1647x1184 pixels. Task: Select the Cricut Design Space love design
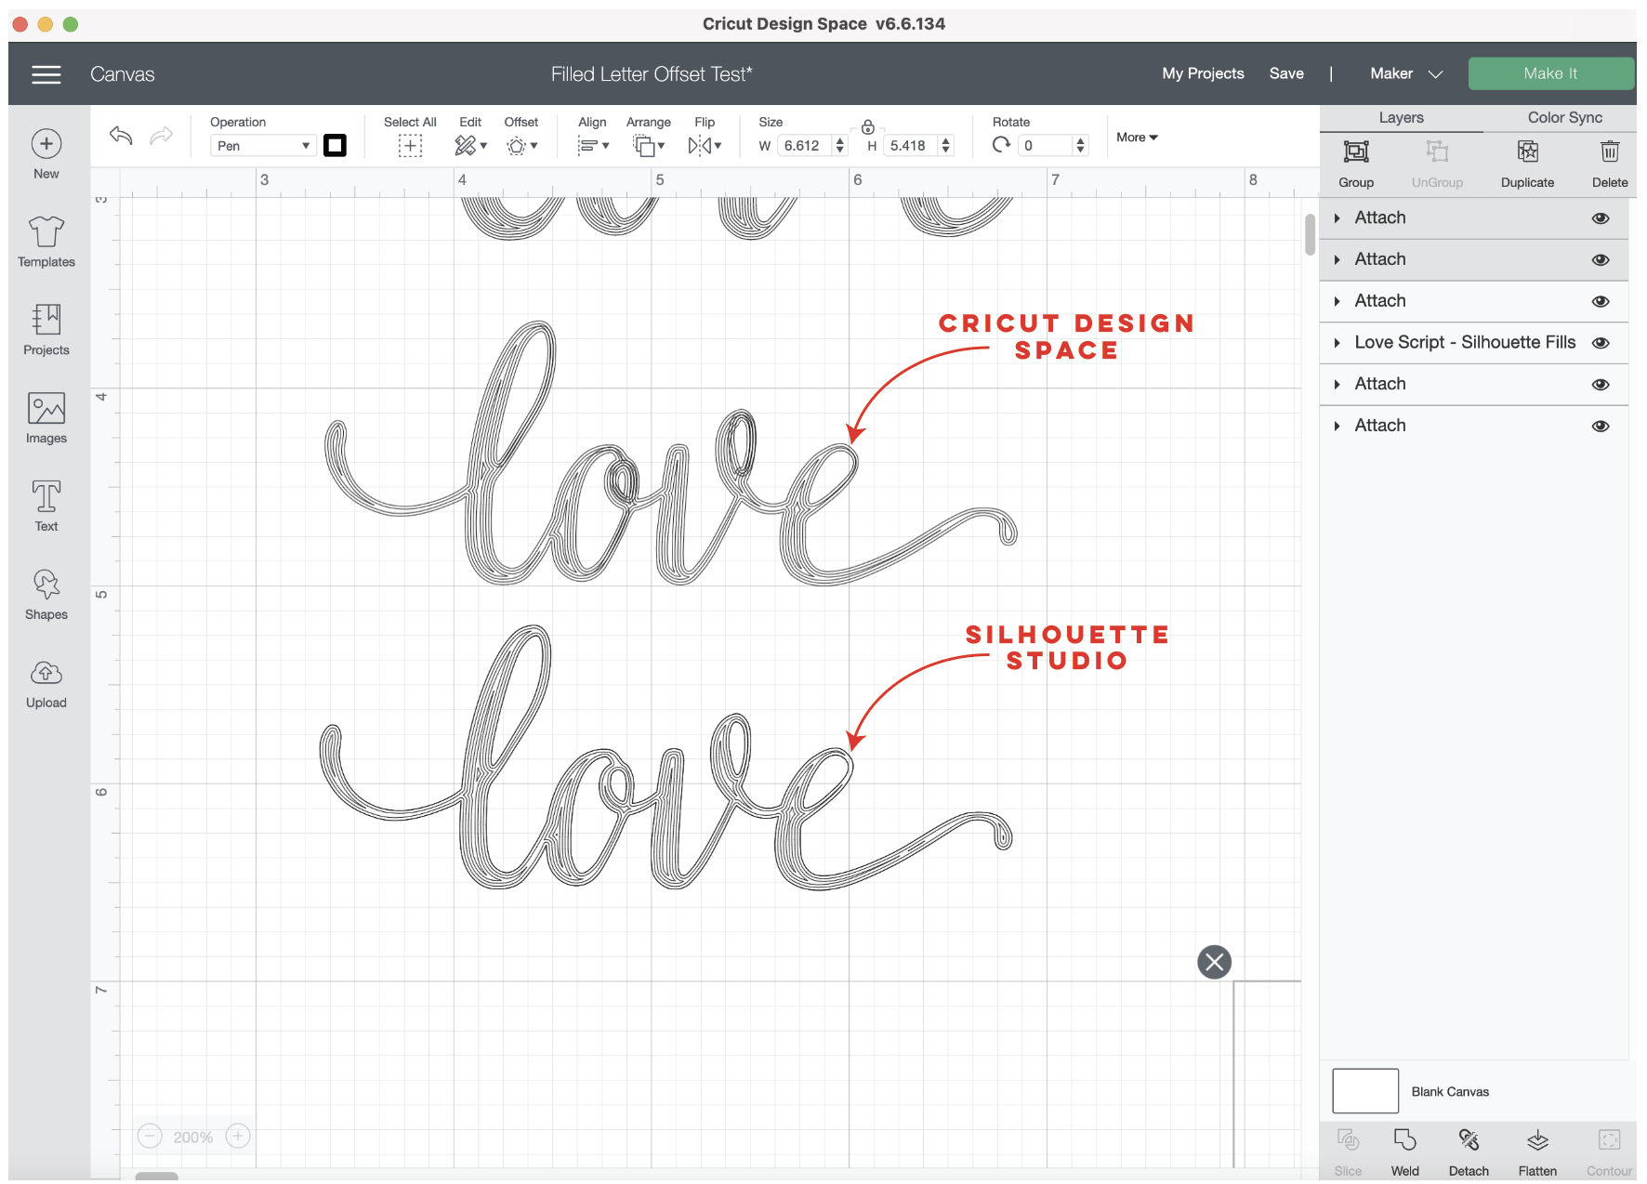tap(670, 455)
